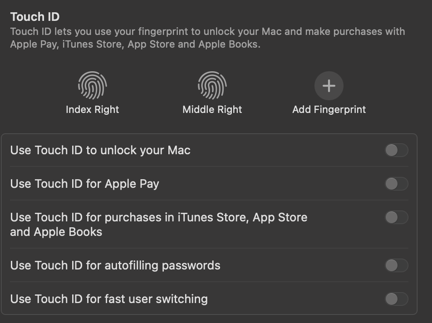Click the Index Right fingerprint name label

point(93,110)
